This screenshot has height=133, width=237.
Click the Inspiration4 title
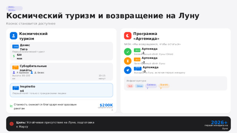(27, 89)
